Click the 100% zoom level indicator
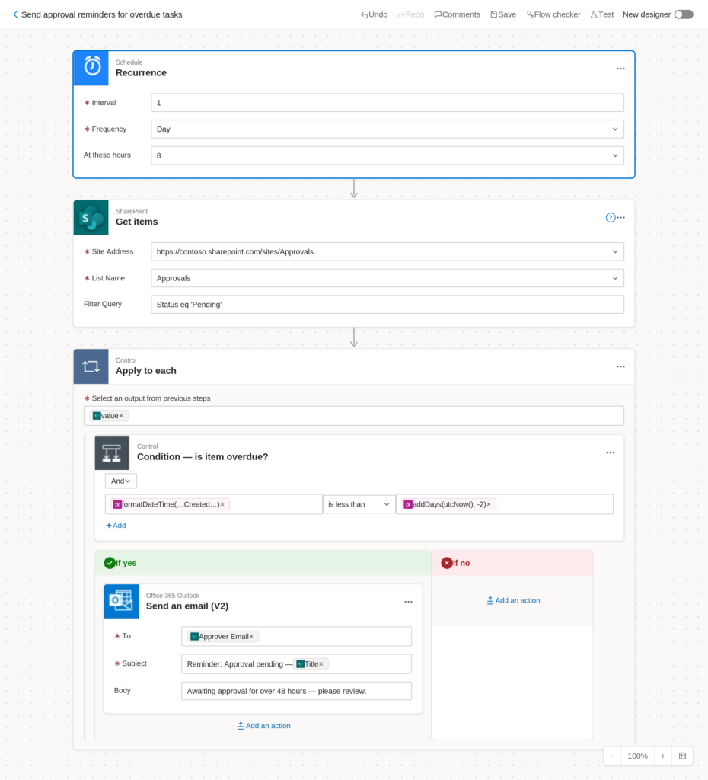The height and width of the screenshot is (780, 708). coord(637,756)
